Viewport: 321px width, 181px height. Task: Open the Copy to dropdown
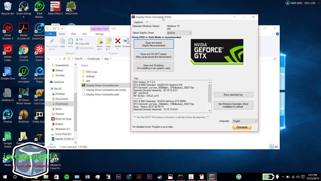point(108,44)
